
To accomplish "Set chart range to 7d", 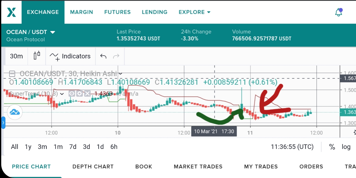I will (x=73, y=147).
